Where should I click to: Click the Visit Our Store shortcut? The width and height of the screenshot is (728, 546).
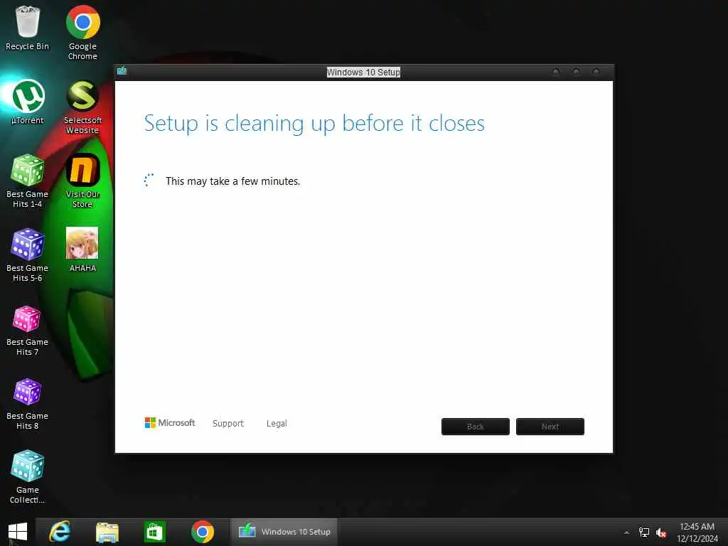click(82, 181)
